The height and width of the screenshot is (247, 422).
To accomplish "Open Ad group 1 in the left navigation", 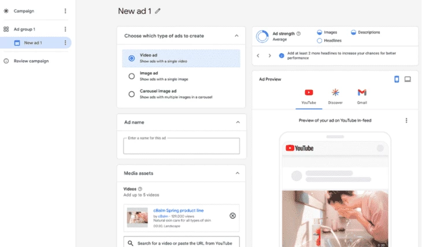I will [x=24, y=29].
